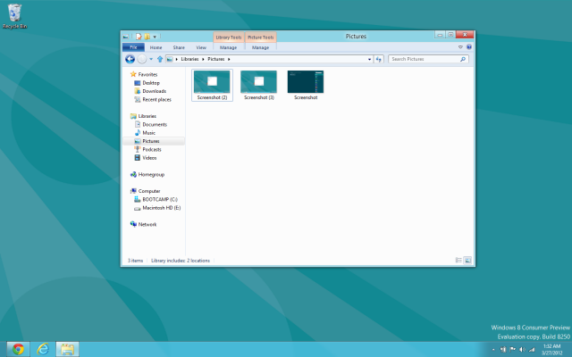The image size is (572, 357).
Task: Switch to the View ribbon tab
Action: pyautogui.click(x=201, y=47)
